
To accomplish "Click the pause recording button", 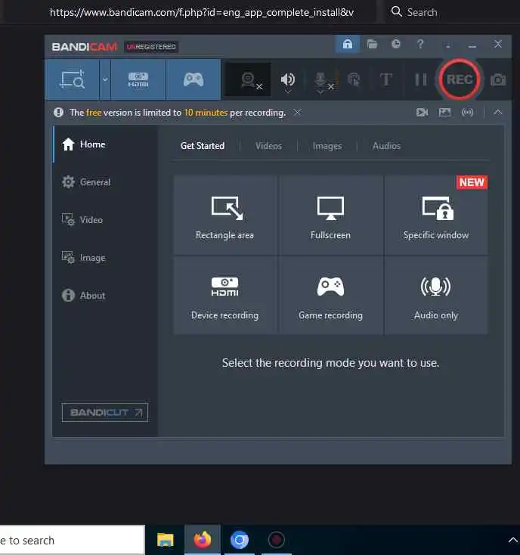I will 420,79.
